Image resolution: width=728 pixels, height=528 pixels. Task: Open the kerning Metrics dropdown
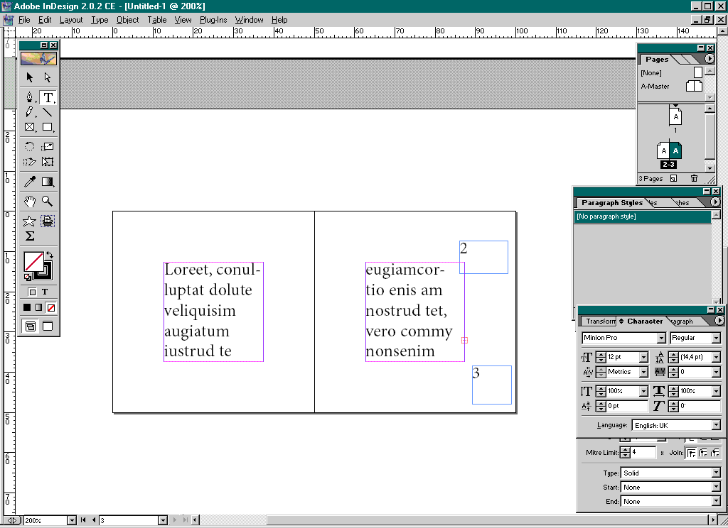[x=643, y=372]
